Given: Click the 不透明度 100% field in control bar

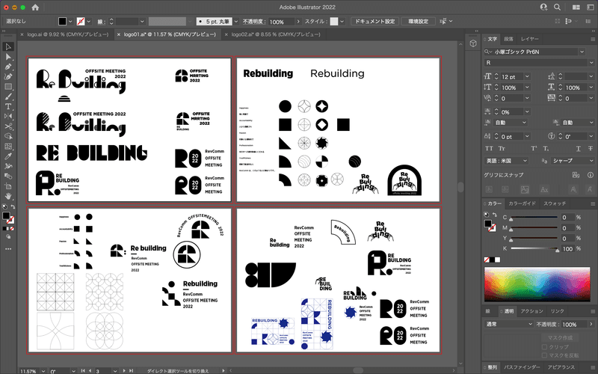Looking at the screenshot, I should point(281,22).
